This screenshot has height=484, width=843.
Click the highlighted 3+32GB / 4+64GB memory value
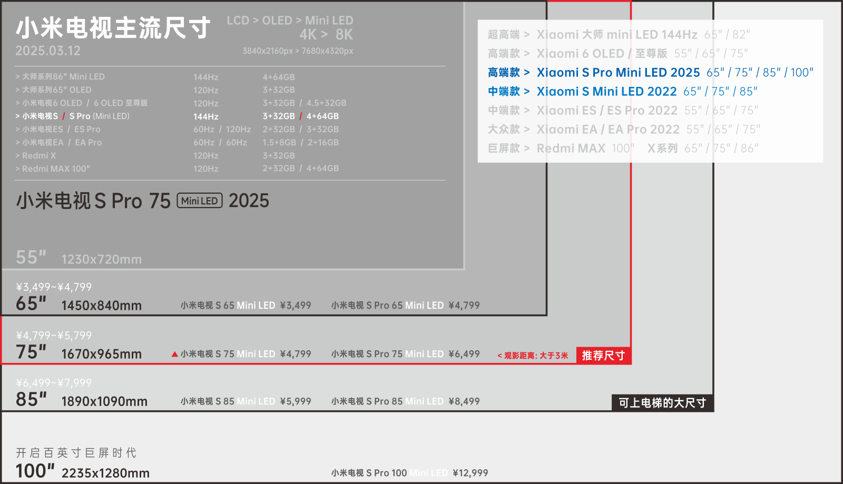[301, 116]
